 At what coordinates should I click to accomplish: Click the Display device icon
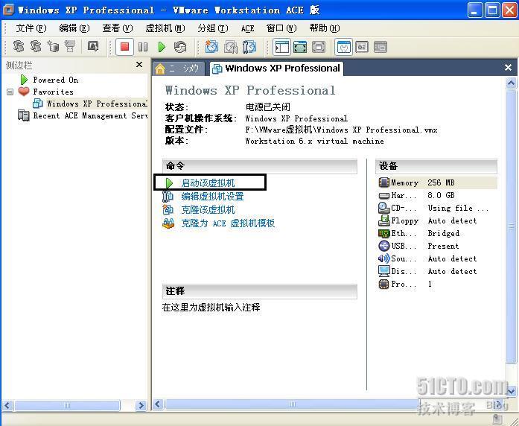[x=383, y=271]
